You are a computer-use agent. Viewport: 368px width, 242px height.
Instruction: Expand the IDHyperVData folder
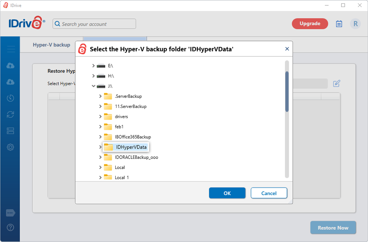point(100,147)
